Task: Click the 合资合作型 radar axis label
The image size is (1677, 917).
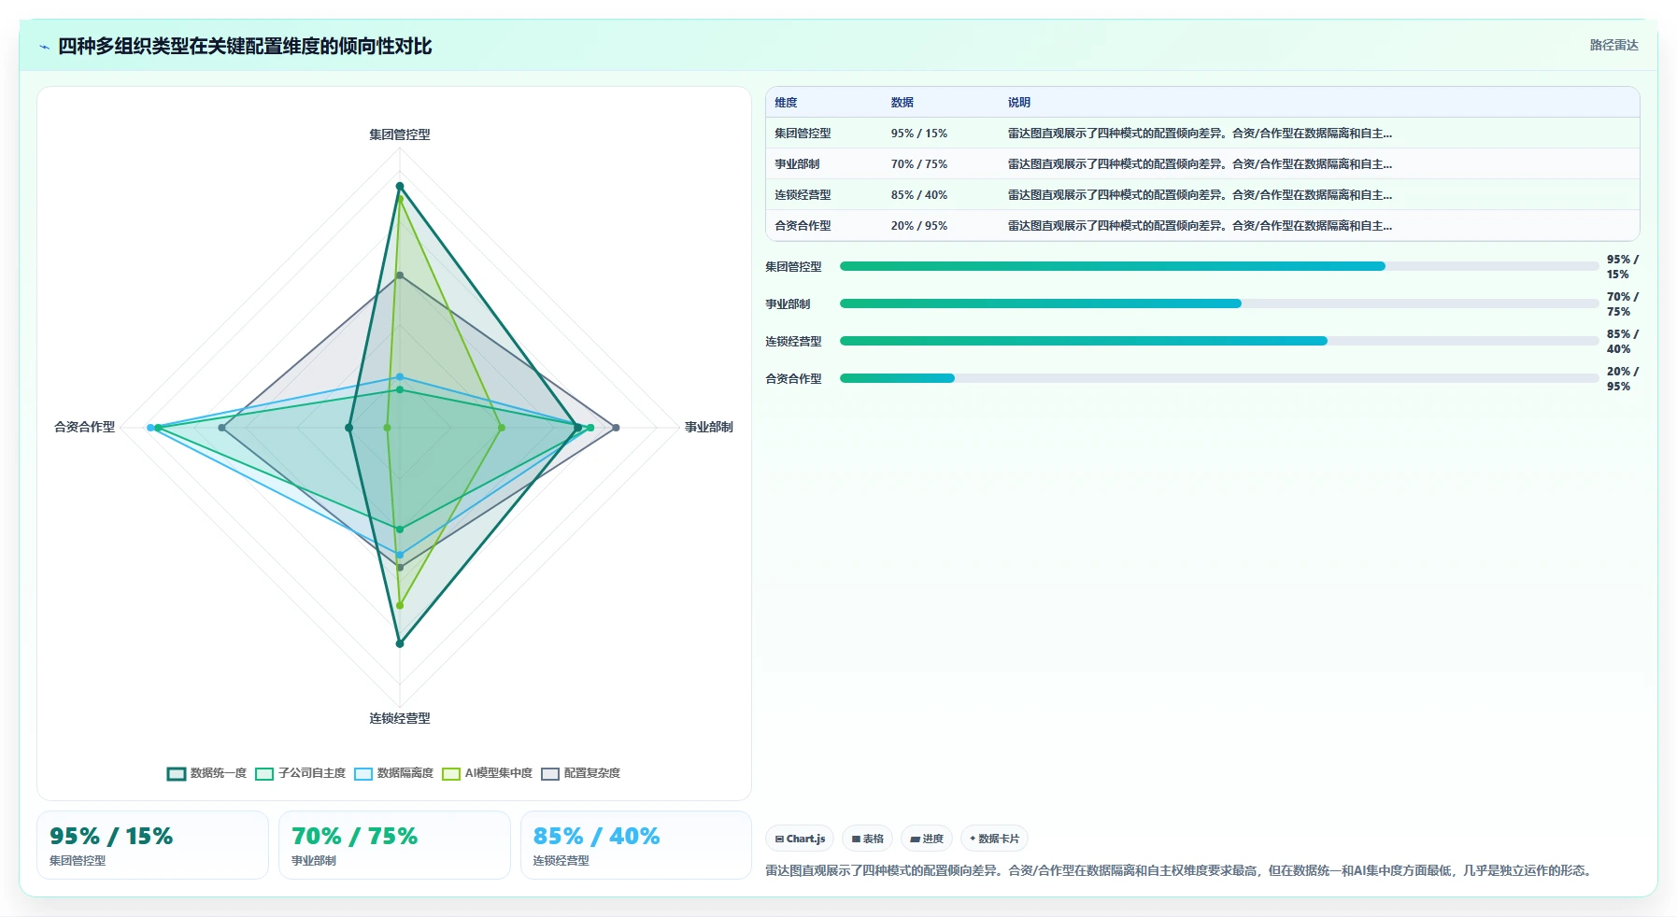Action: click(x=84, y=427)
